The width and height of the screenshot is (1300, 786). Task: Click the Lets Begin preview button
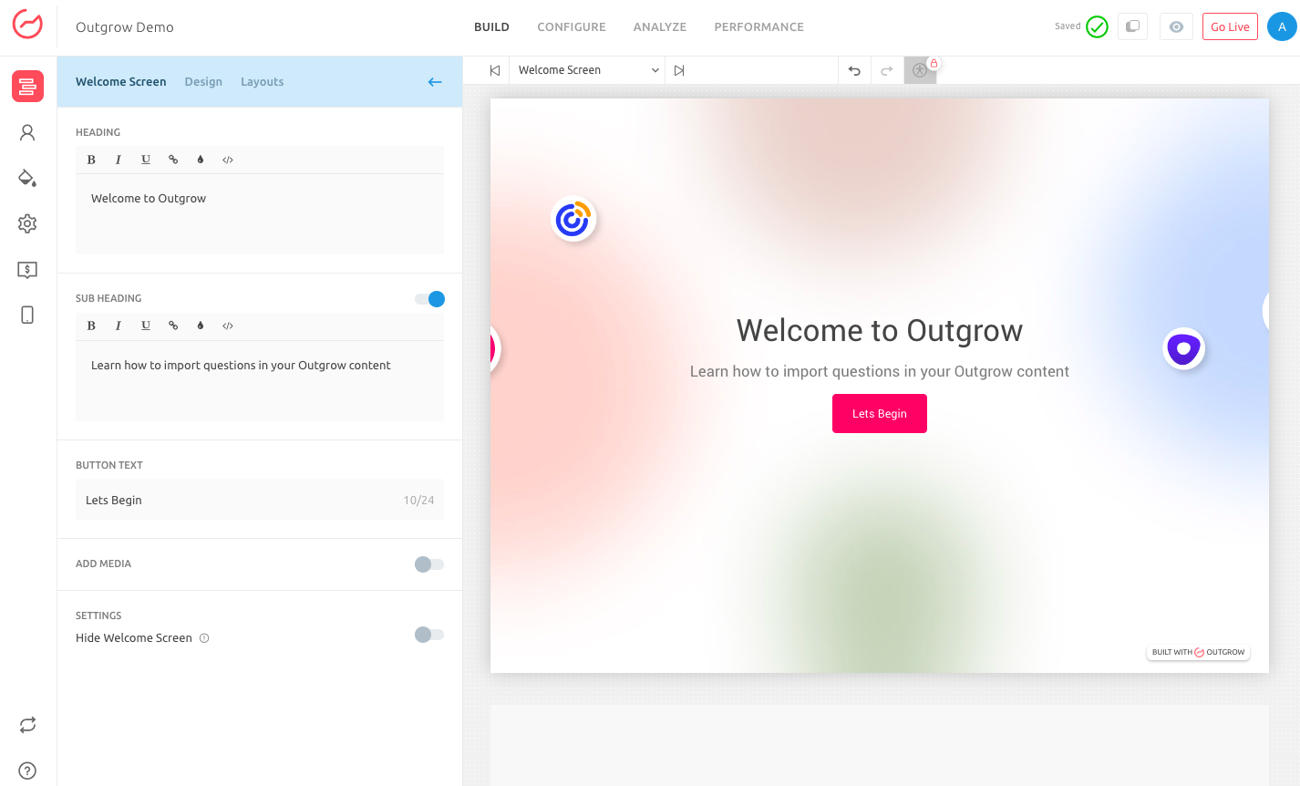pyautogui.click(x=880, y=413)
